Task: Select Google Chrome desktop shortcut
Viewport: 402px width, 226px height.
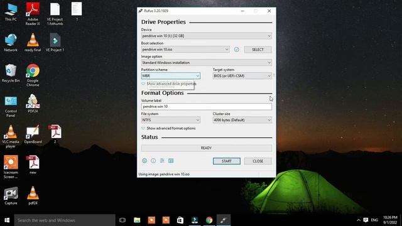Action: pyautogui.click(x=33, y=75)
